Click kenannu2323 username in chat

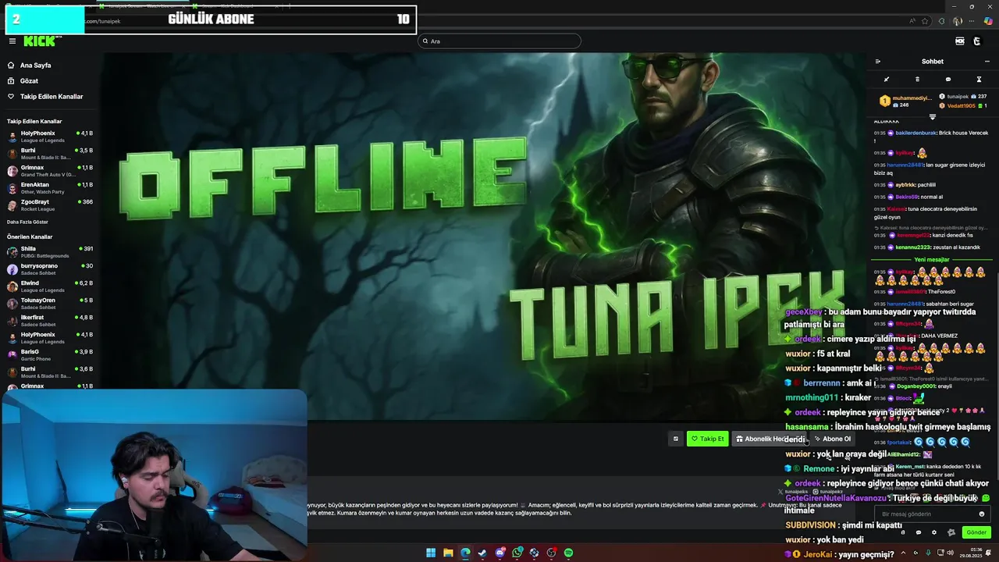(913, 247)
